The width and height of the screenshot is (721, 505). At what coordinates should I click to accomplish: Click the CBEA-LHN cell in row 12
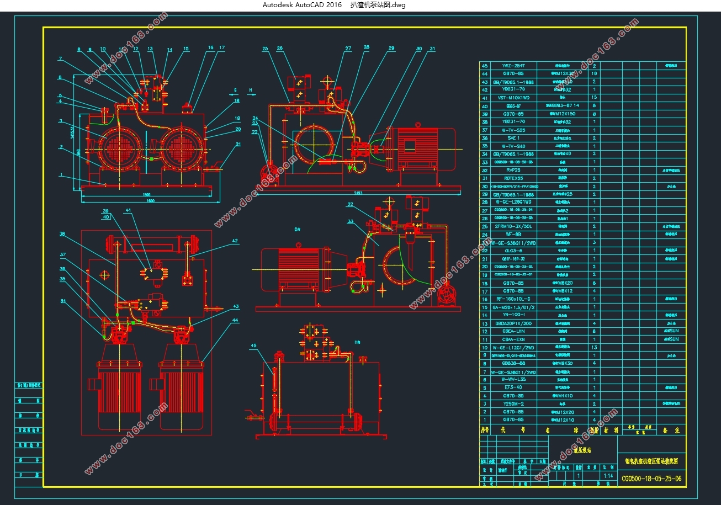(515, 331)
